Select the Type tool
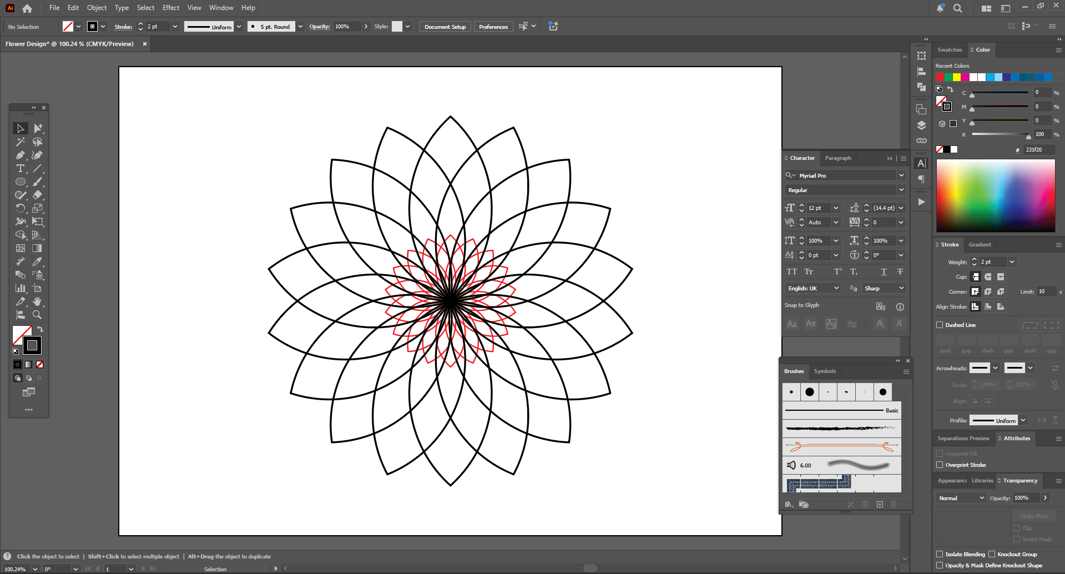This screenshot has width=1065, height=574. click(x=21, y=169)
